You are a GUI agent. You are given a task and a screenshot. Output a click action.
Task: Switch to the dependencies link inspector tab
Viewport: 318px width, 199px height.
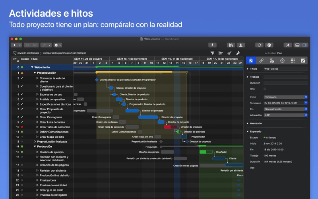click(261, 60)
